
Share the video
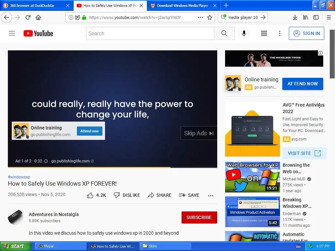pos(160,195)
